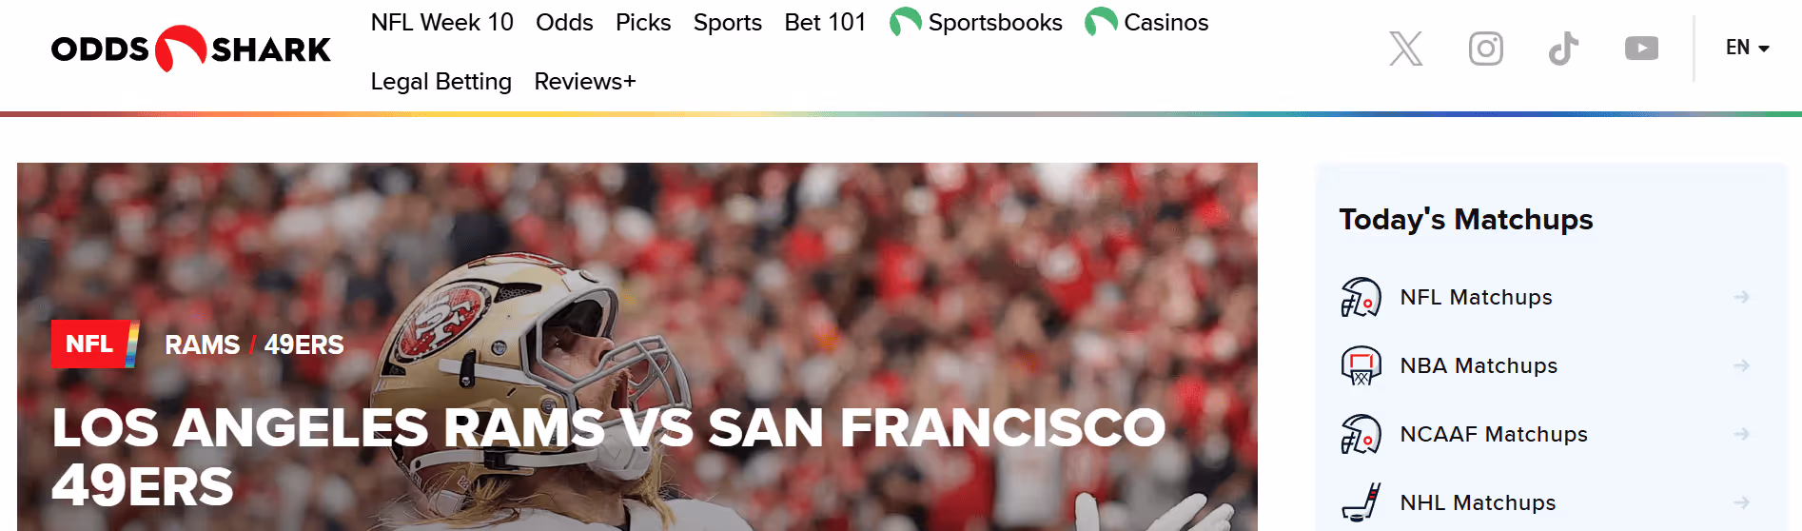This screenshot has height=531, width=1802.
Task: Open the YouTube social icon
Action: 1641,48
